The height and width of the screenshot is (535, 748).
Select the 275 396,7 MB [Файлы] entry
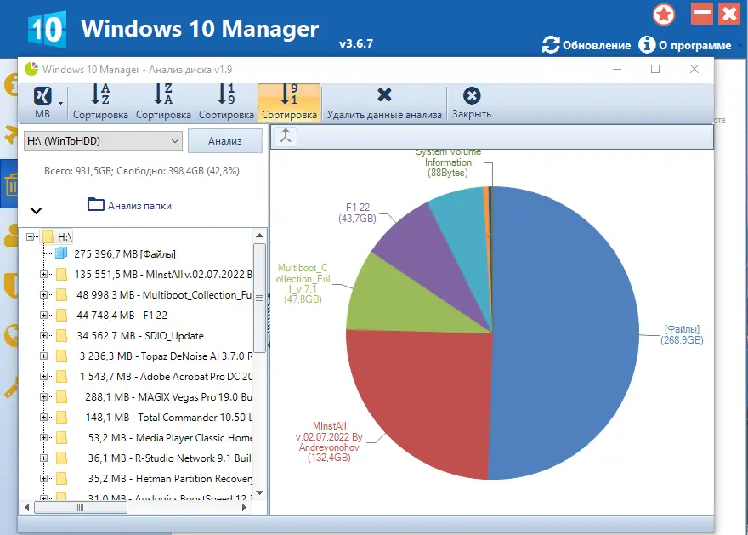pyautogui.click(x=125, y=254)
